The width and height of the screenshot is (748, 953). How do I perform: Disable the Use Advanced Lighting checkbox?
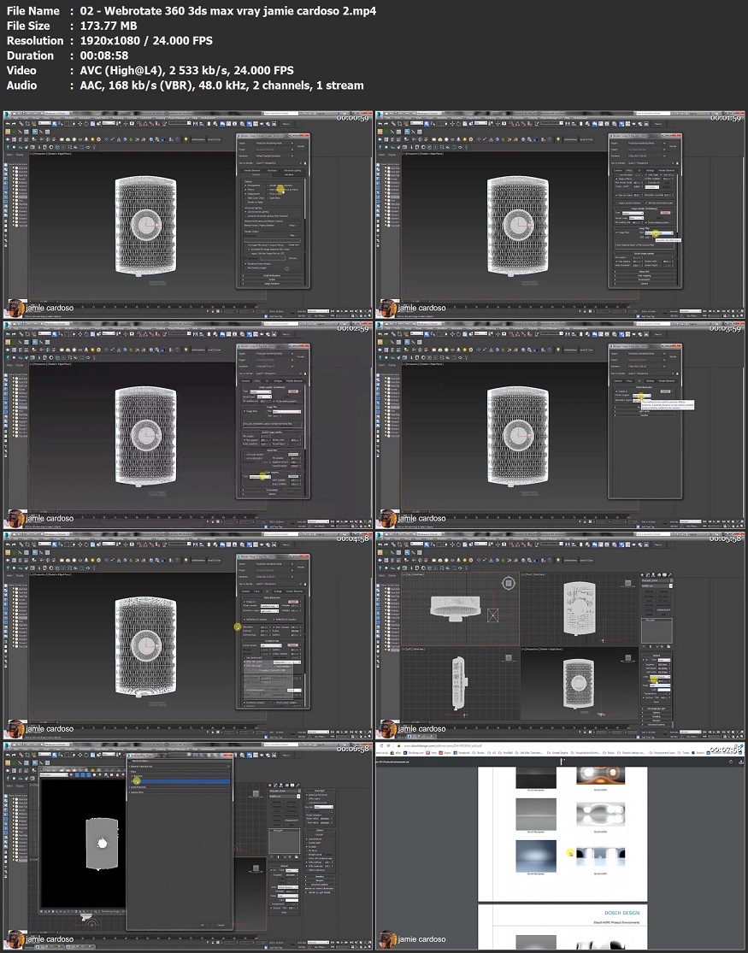point(244,210)
